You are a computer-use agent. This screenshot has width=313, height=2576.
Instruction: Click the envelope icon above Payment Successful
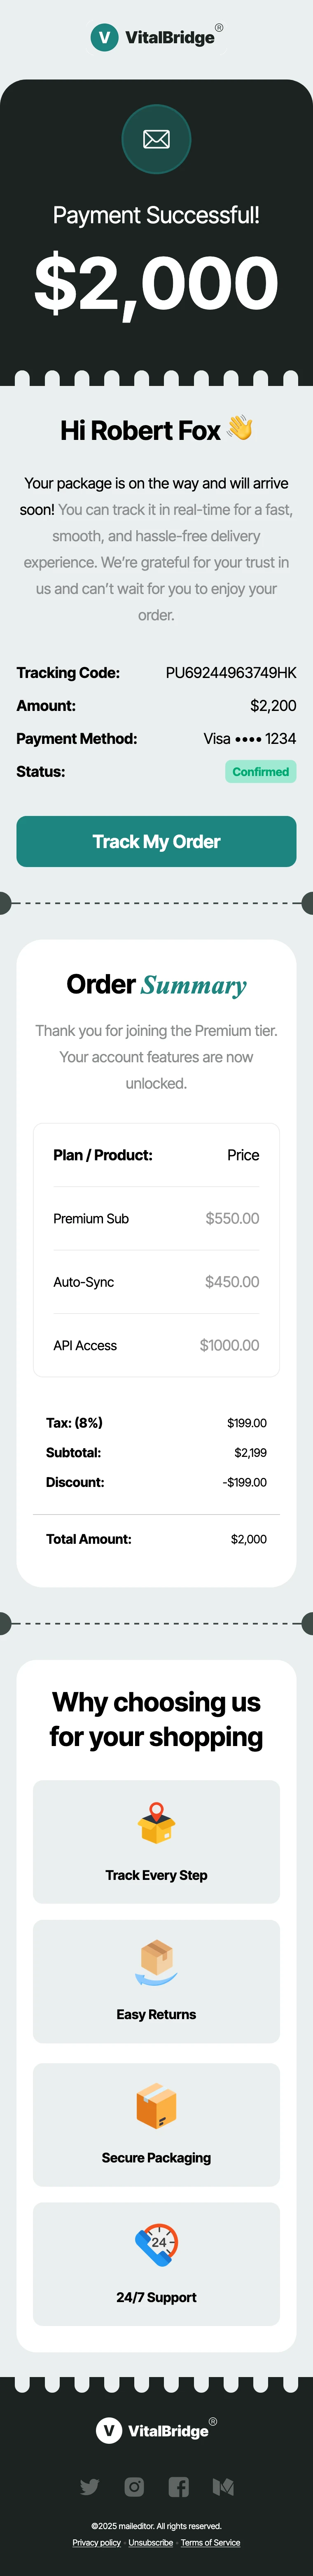(x=156, y=139)
